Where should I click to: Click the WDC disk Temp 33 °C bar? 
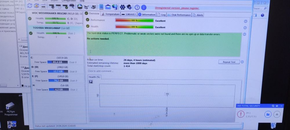pos(55,23)
